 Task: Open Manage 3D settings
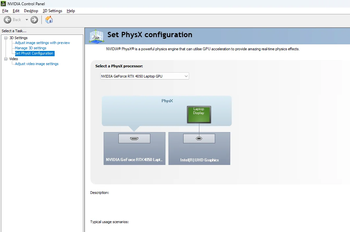pos(31,48)
